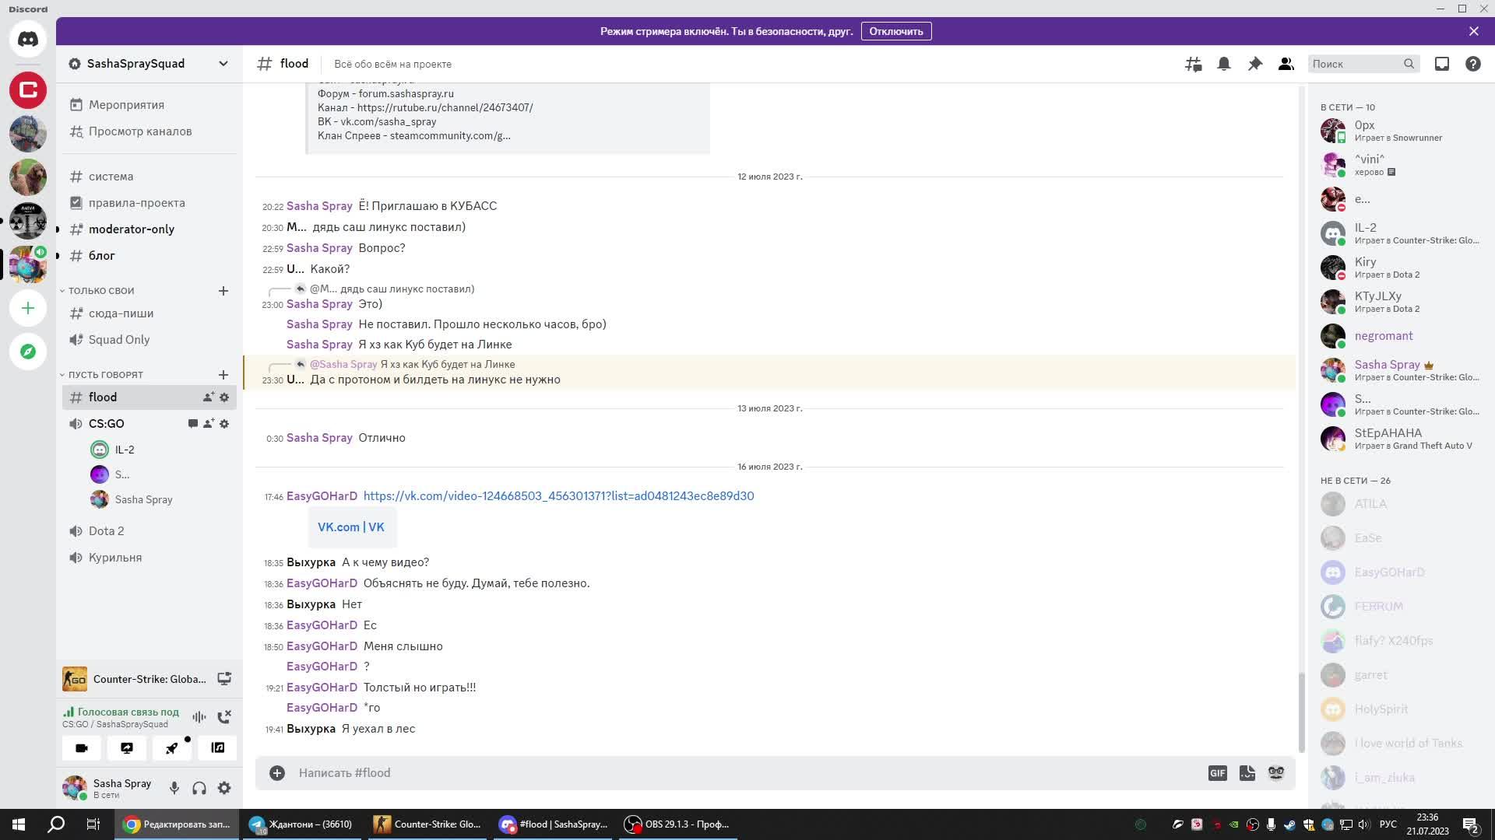
Task: Open SashaSpraySquad server dropdown menu
Action: (223, 64)
